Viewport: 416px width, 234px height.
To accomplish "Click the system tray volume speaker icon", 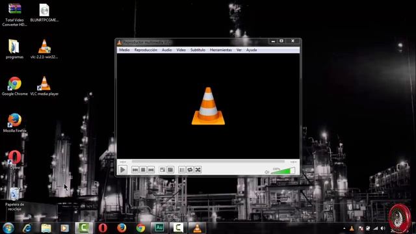I will coord(383,228).
